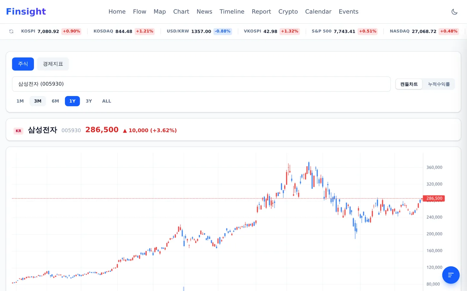Screen dimensions: 467x291
Task: Choose the 6M period
Action: tap(55, 101)
